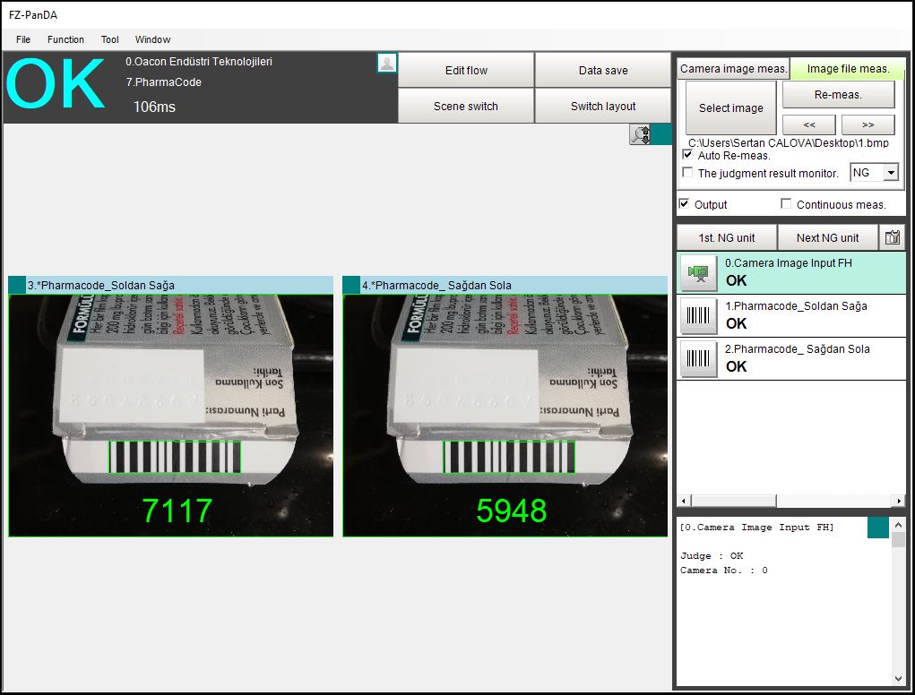This screenshot has height=695, width=915.
Task: Switch to Image file meas. tab
Action: coord(848,69)
